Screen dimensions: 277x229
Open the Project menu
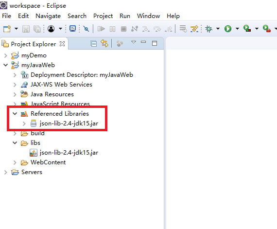pos(103,16)
